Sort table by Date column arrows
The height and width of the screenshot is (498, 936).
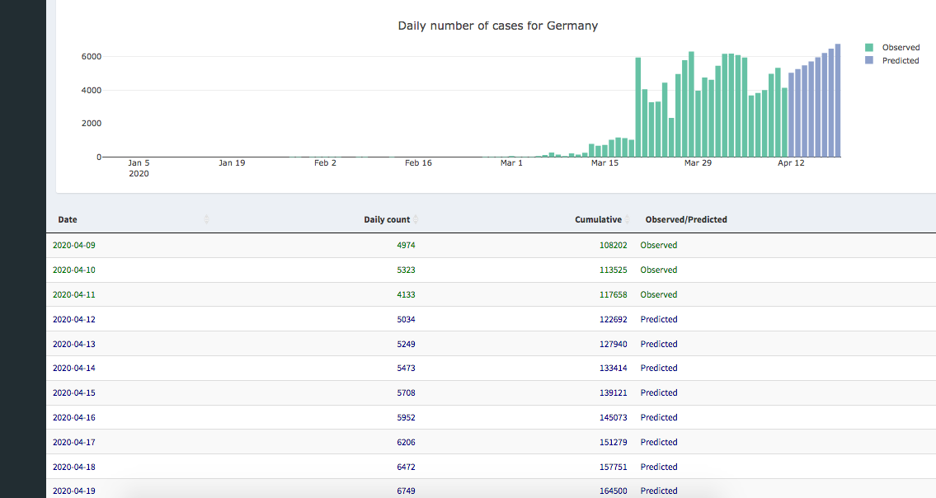coord(206,219)
